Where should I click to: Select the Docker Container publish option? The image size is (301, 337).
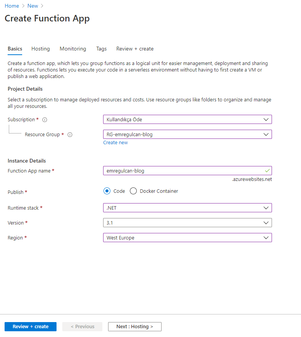133,191
